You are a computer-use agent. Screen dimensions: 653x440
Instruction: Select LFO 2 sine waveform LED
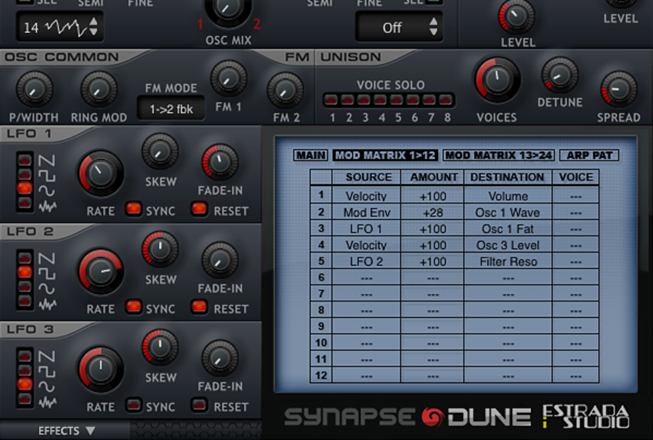(25, 287)
